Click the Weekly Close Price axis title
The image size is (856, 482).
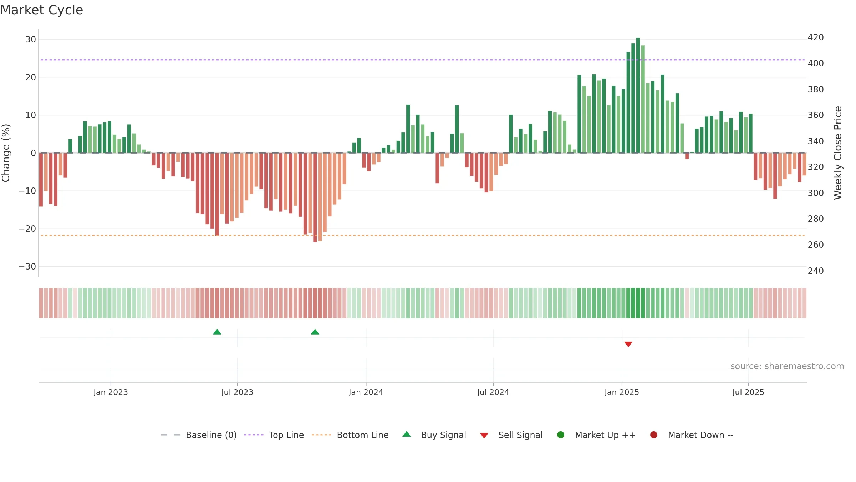point(838,153)
